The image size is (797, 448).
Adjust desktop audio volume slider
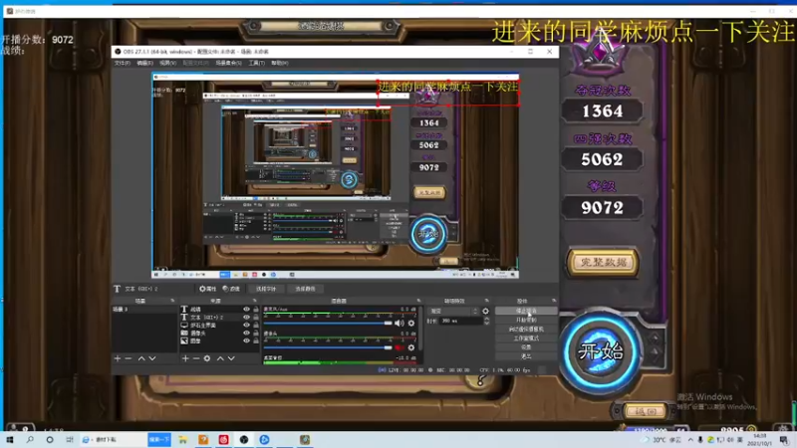pyautogui.click(x=328, y=323)
